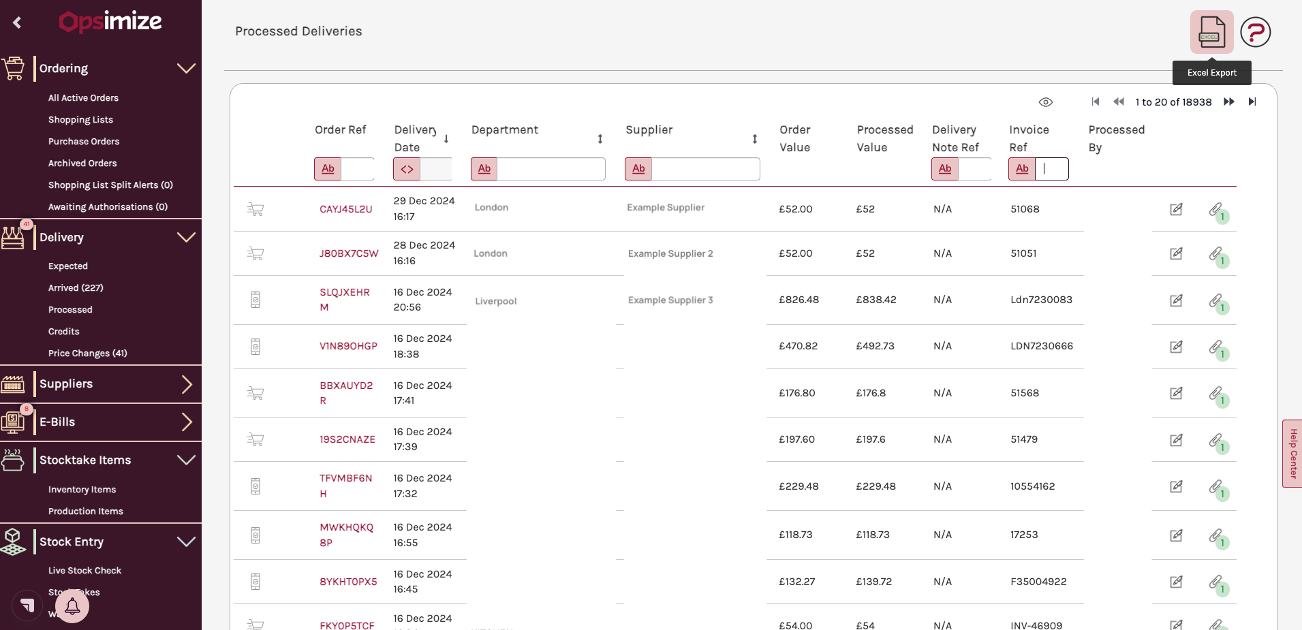Image resolution: width=1302 pixels, height=630 pixels.
Task: Click the Excel Export icon
Action: tap(1211, 32)
